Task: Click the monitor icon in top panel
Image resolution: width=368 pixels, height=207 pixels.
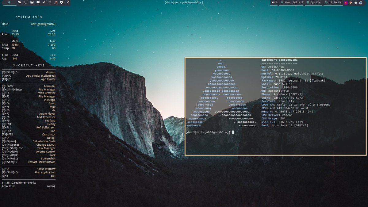Action: (x=25, y=2)
